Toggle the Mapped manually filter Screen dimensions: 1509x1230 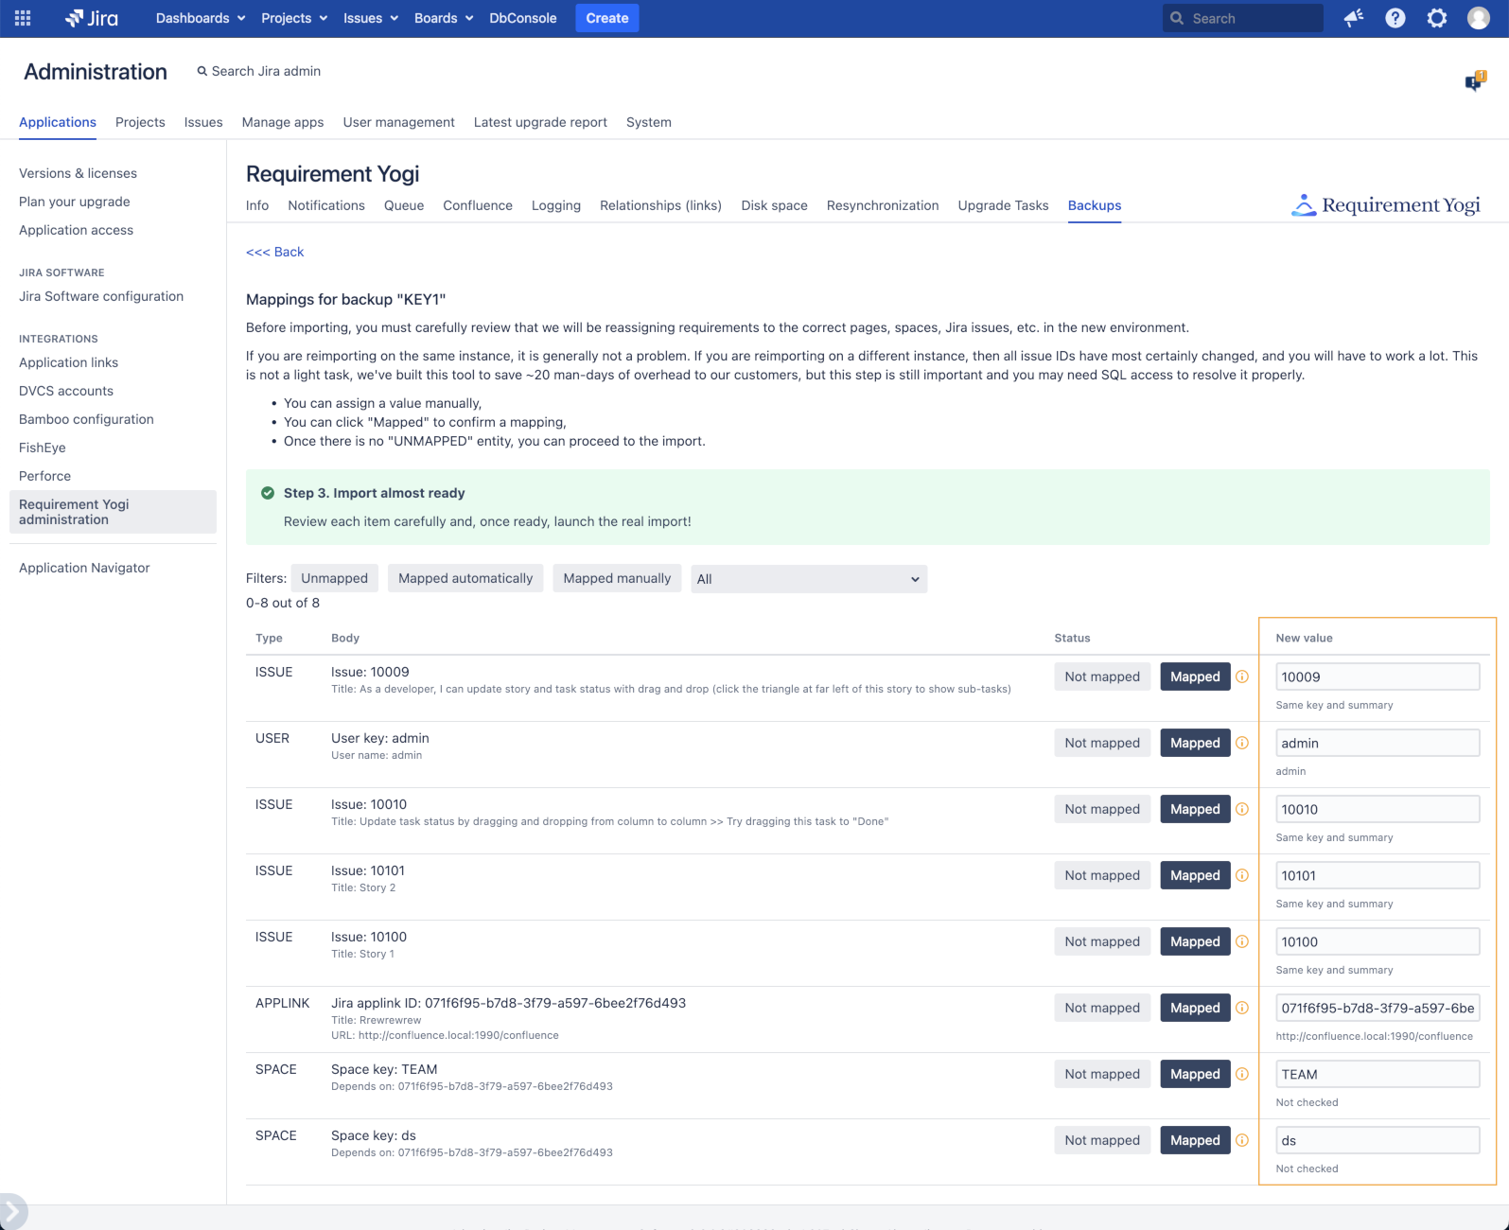click(617, 578)
